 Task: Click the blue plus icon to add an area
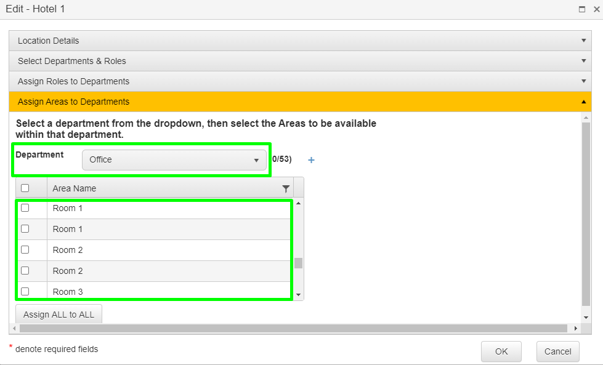click(x=311, y=159)
